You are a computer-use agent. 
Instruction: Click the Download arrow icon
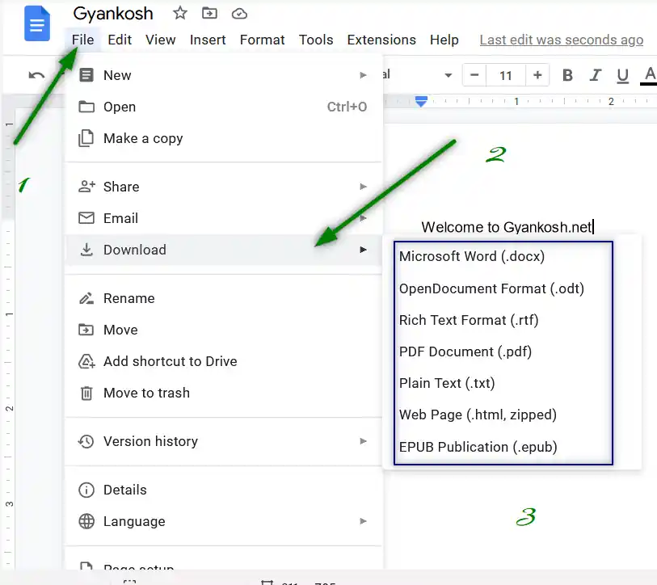(x=86, y=250)
